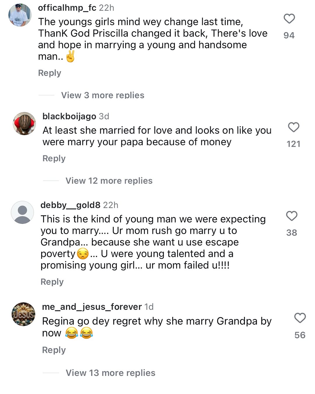Open the blackboijago username link

pyautogui.click(x=69, y=116)
